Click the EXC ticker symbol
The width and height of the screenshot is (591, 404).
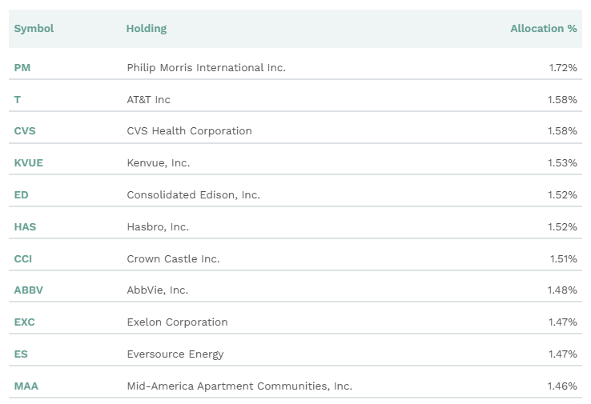(24, 322)
